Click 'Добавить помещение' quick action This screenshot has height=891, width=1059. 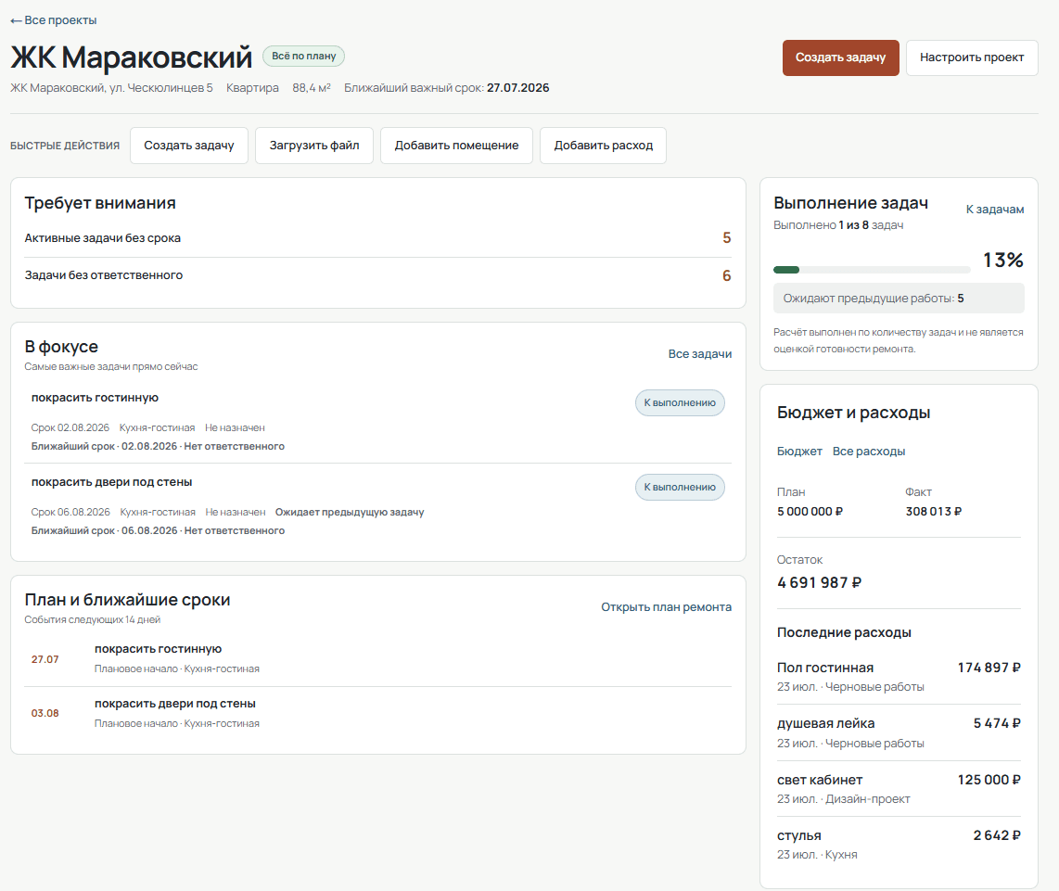(x=456, y=146)
